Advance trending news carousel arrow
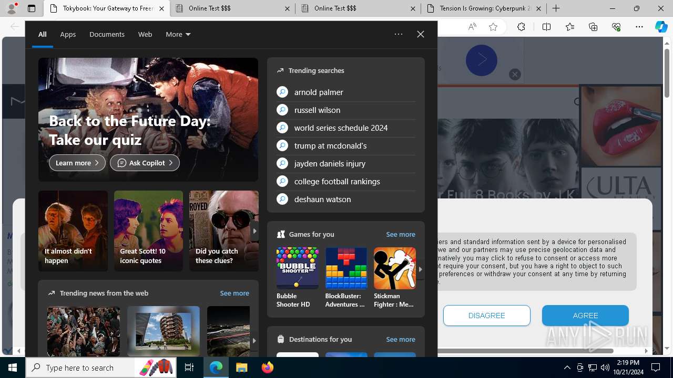Image resolution: width=673 pixels, height=378 pixels. (x=254, y=340)
